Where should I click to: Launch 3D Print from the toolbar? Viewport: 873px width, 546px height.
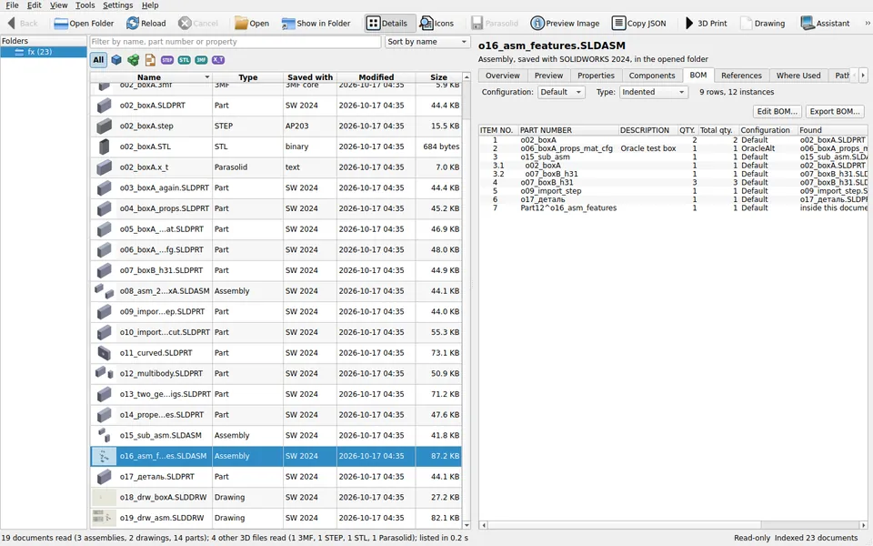click(x=706, y=24)
